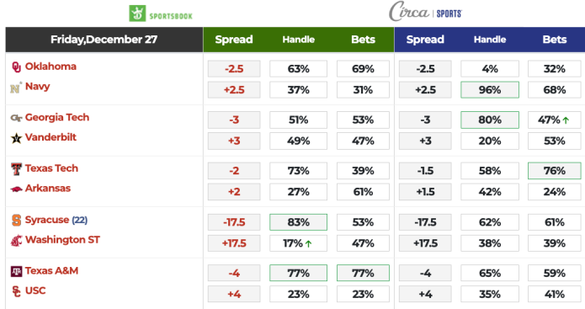Click the Circa Sports logo
The width and height of the screenshot is (585, 309).
click(x=425, y=12)
